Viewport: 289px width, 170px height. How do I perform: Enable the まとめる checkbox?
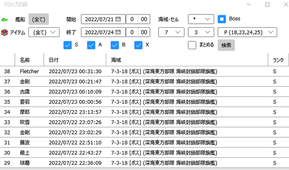pos(192,45)
